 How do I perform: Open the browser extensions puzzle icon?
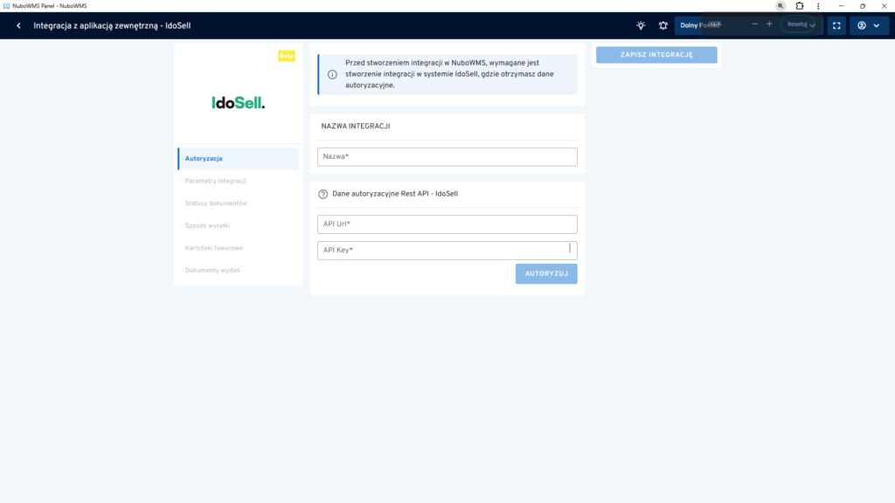tap(799, 5)
